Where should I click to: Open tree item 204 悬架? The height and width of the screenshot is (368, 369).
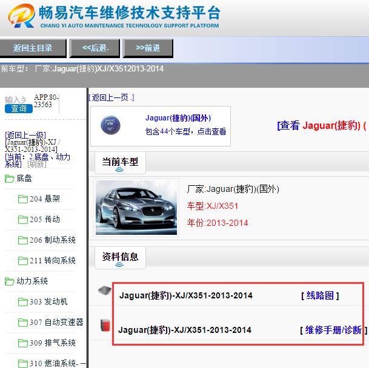pos(44,199)
